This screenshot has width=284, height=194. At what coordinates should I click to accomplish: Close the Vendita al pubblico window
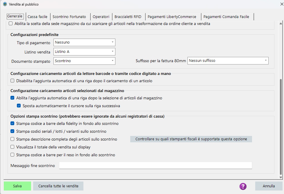point(282,4)
